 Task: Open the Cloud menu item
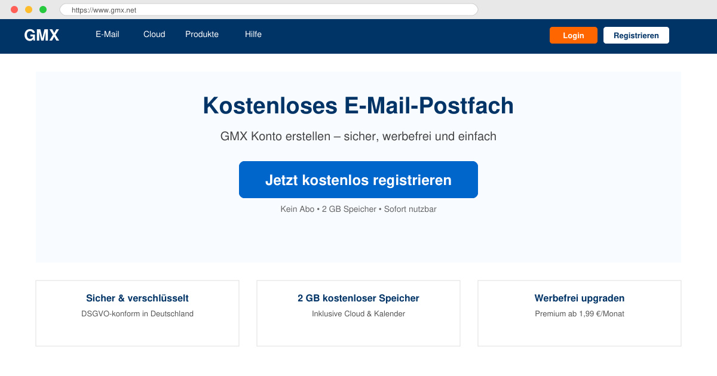click(x=154, y=35)
